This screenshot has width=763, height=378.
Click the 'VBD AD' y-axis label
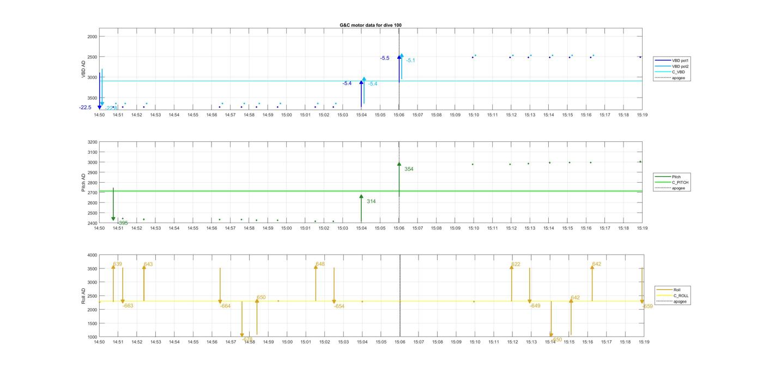pyautogui.click(x=84, y=69)
